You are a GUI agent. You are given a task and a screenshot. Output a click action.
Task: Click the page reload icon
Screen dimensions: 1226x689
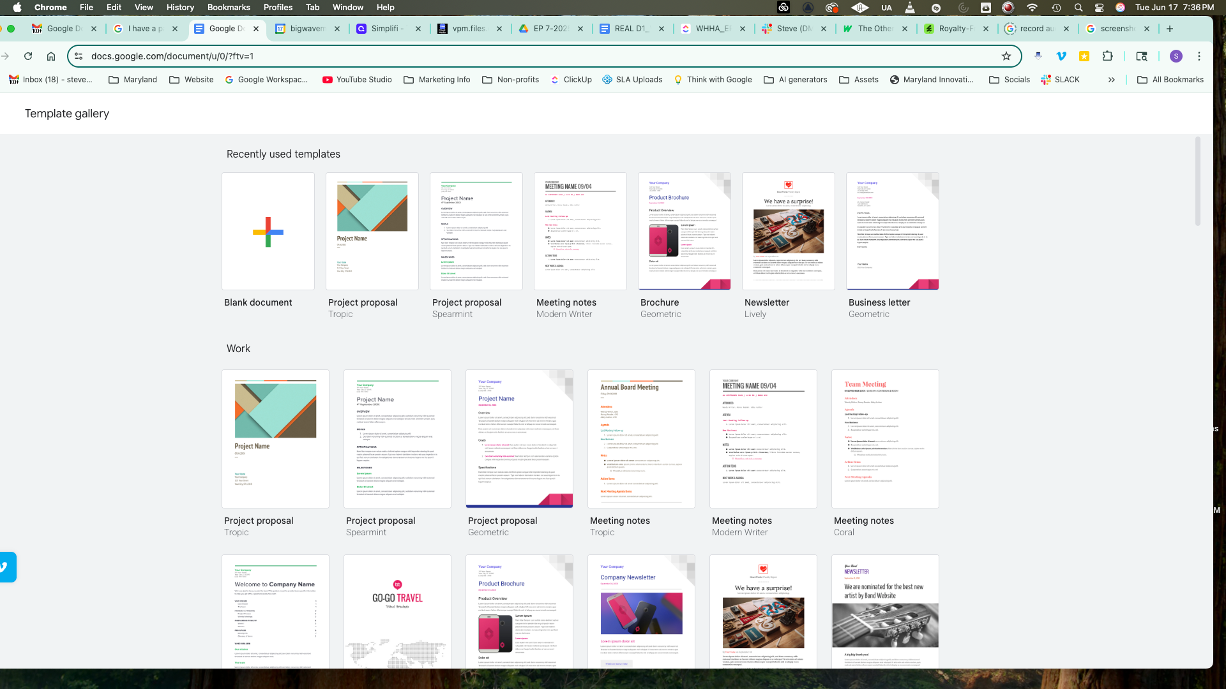coord(28,56)
